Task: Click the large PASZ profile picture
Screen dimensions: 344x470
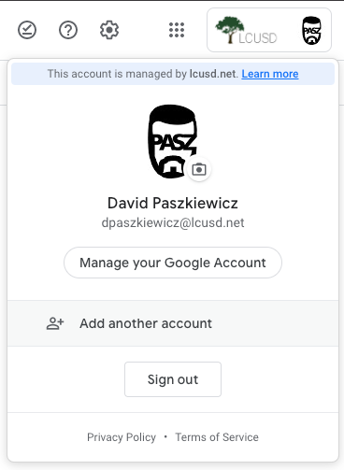Action: click(x=172, y=141)
